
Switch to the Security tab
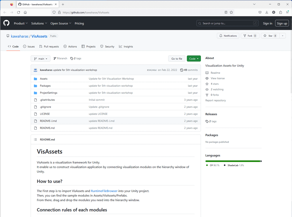(107, 46)
